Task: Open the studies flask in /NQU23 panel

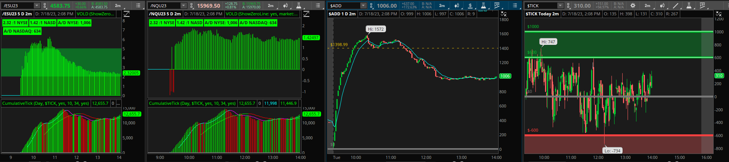Action: [298, 6]
